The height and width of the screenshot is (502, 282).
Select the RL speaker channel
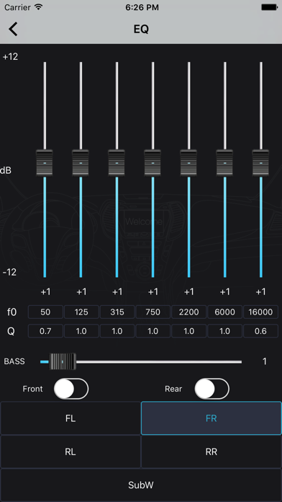70,452
